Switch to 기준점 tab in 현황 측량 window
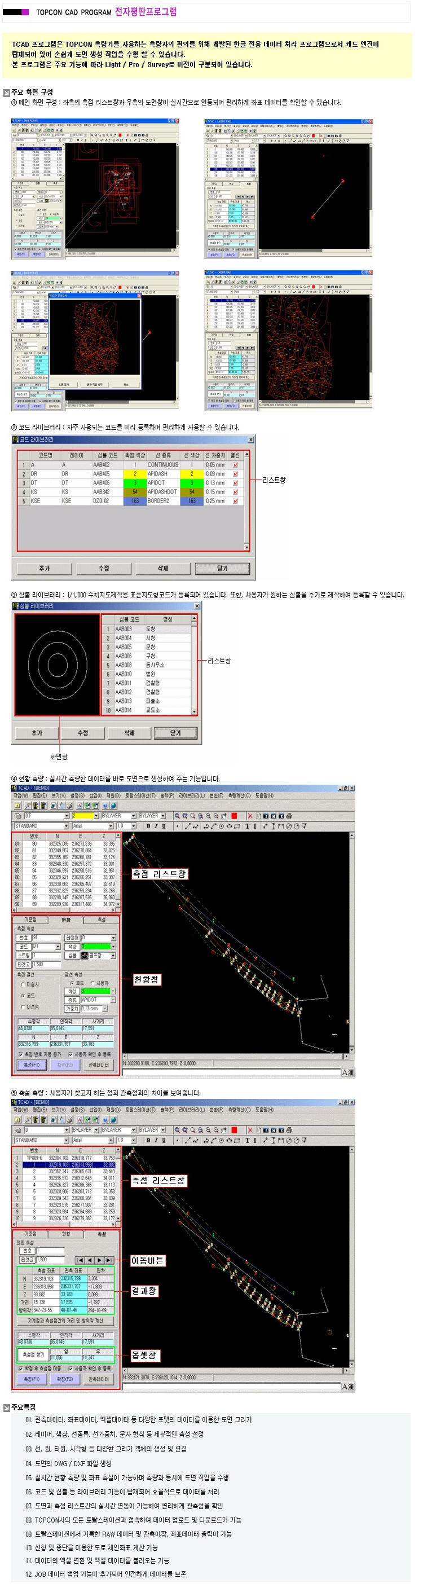The width and height of the screenshot is (423, 1588). [30, 920]
